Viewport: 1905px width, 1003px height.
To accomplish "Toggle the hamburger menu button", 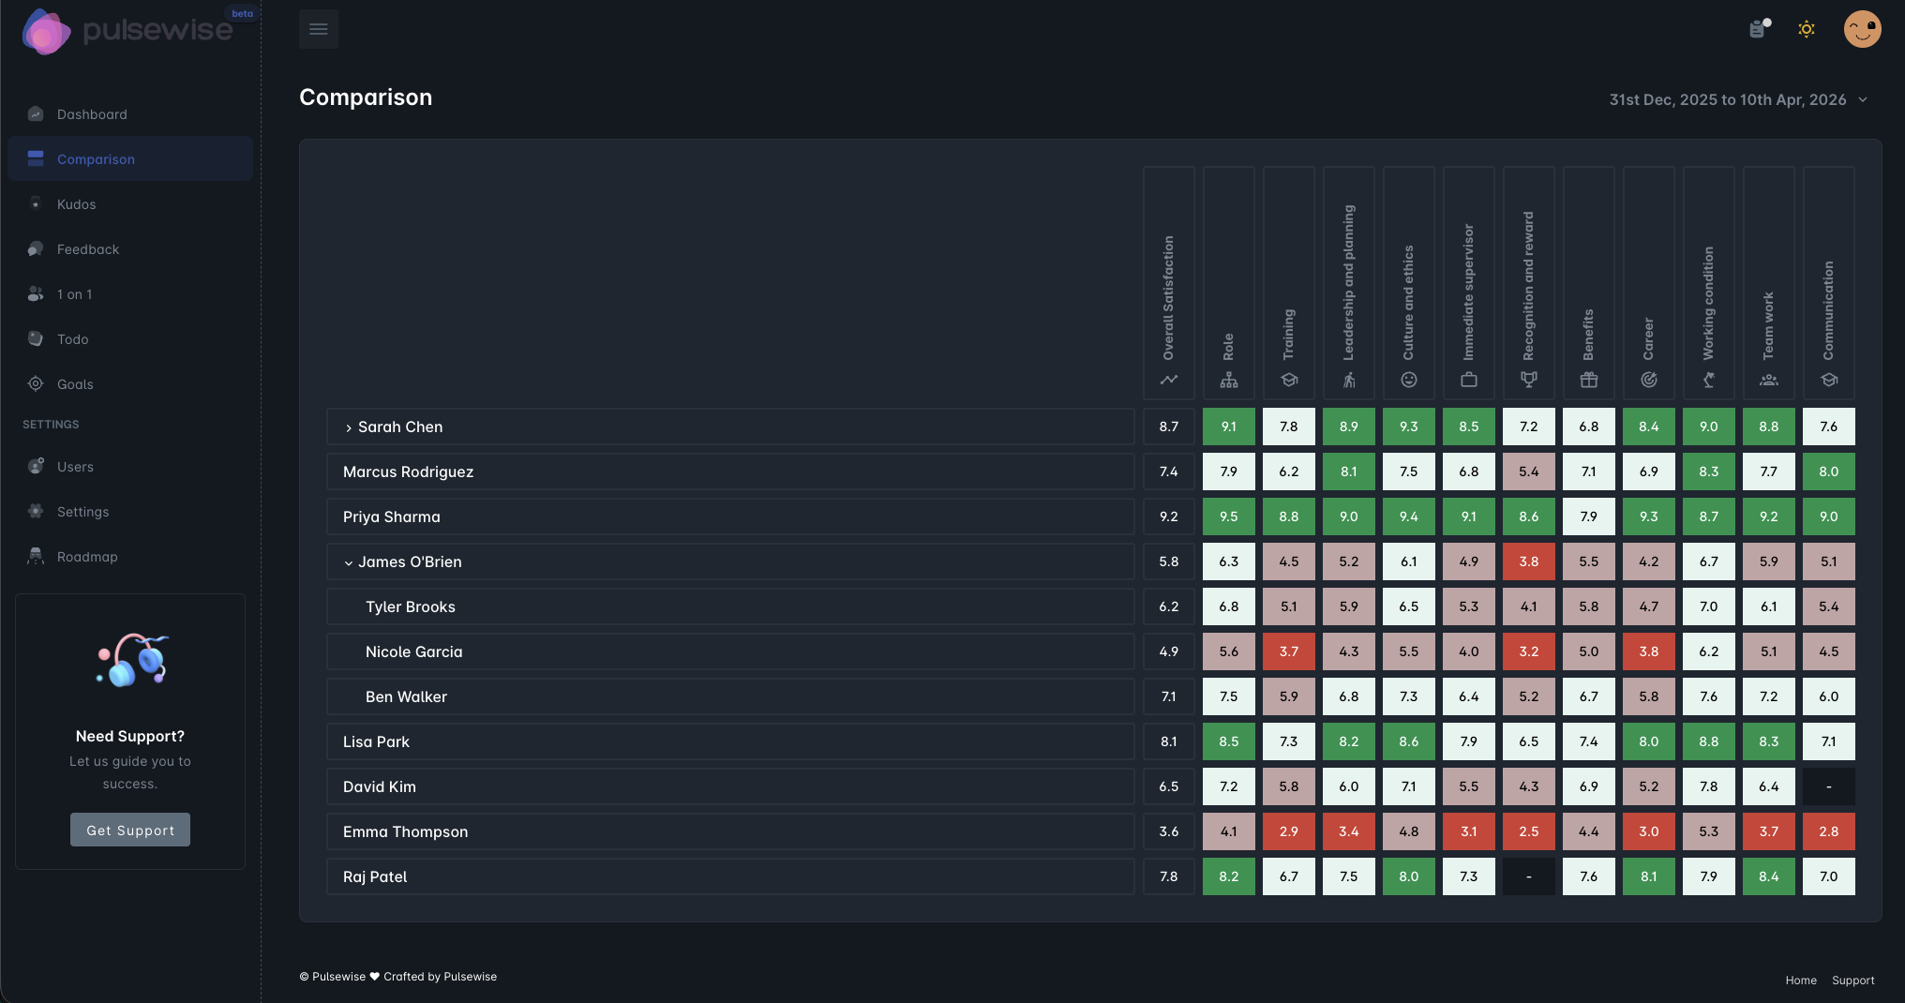I will point(318,28).
